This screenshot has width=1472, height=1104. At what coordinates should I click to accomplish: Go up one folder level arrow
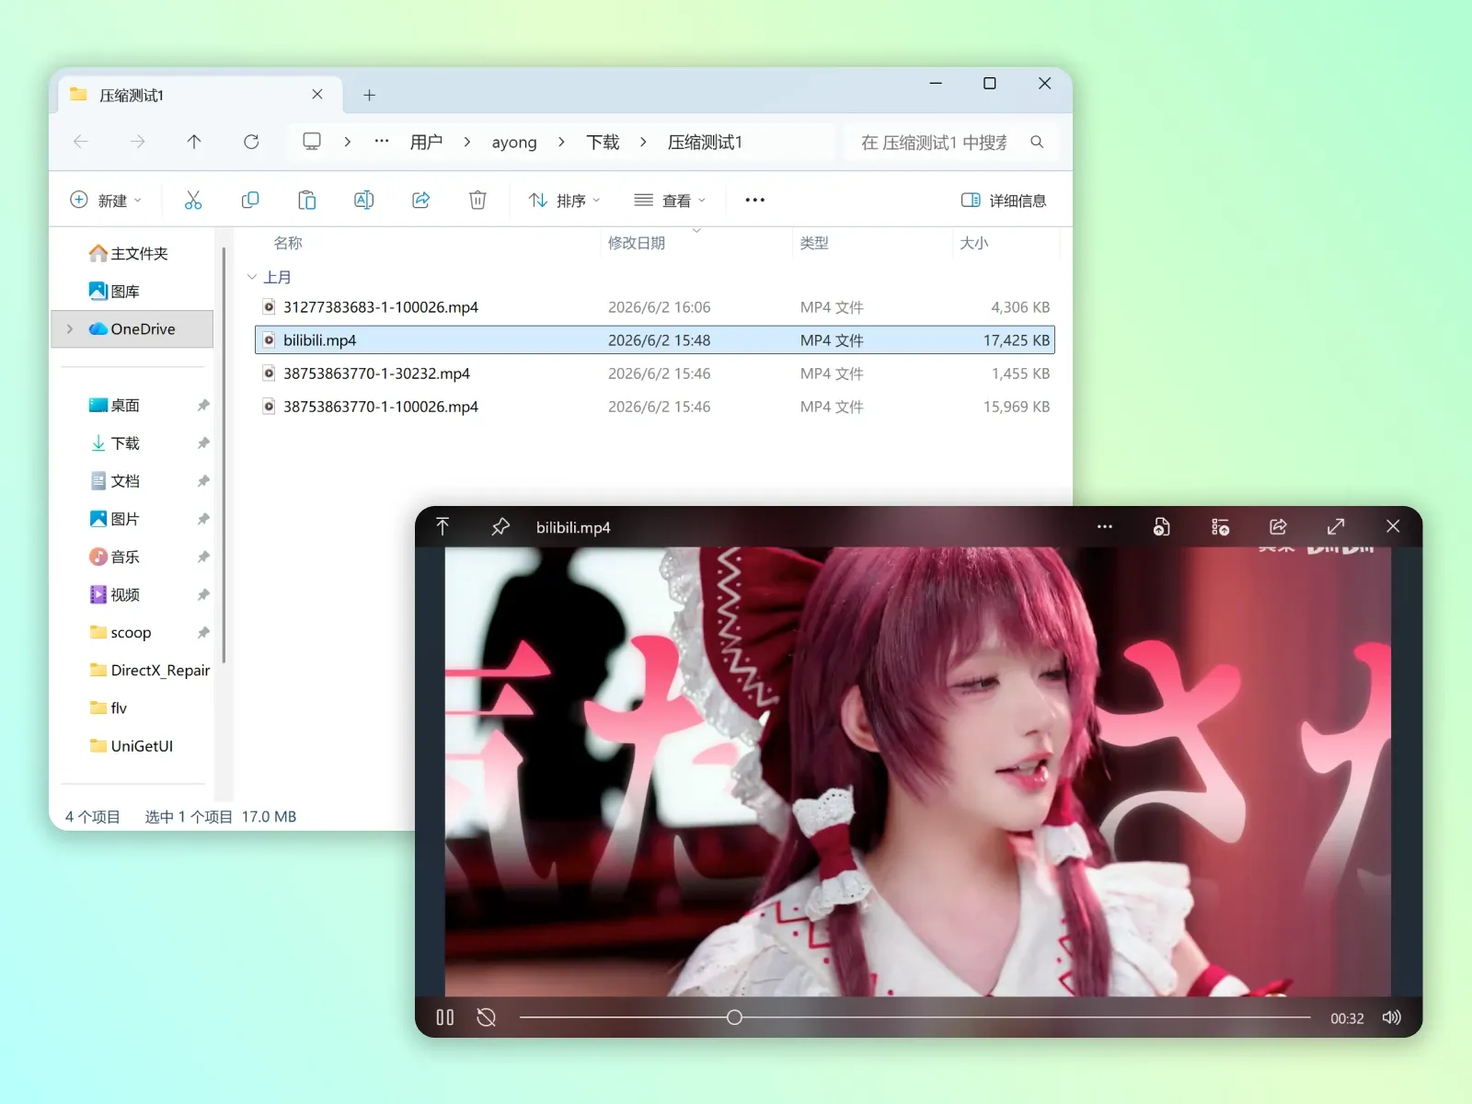[x=194, y=142]
